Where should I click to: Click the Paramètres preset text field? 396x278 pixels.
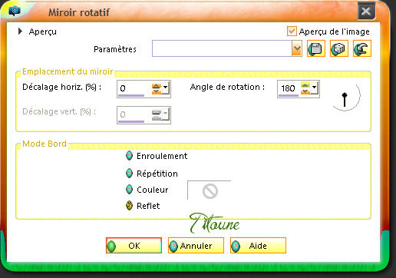222,48
